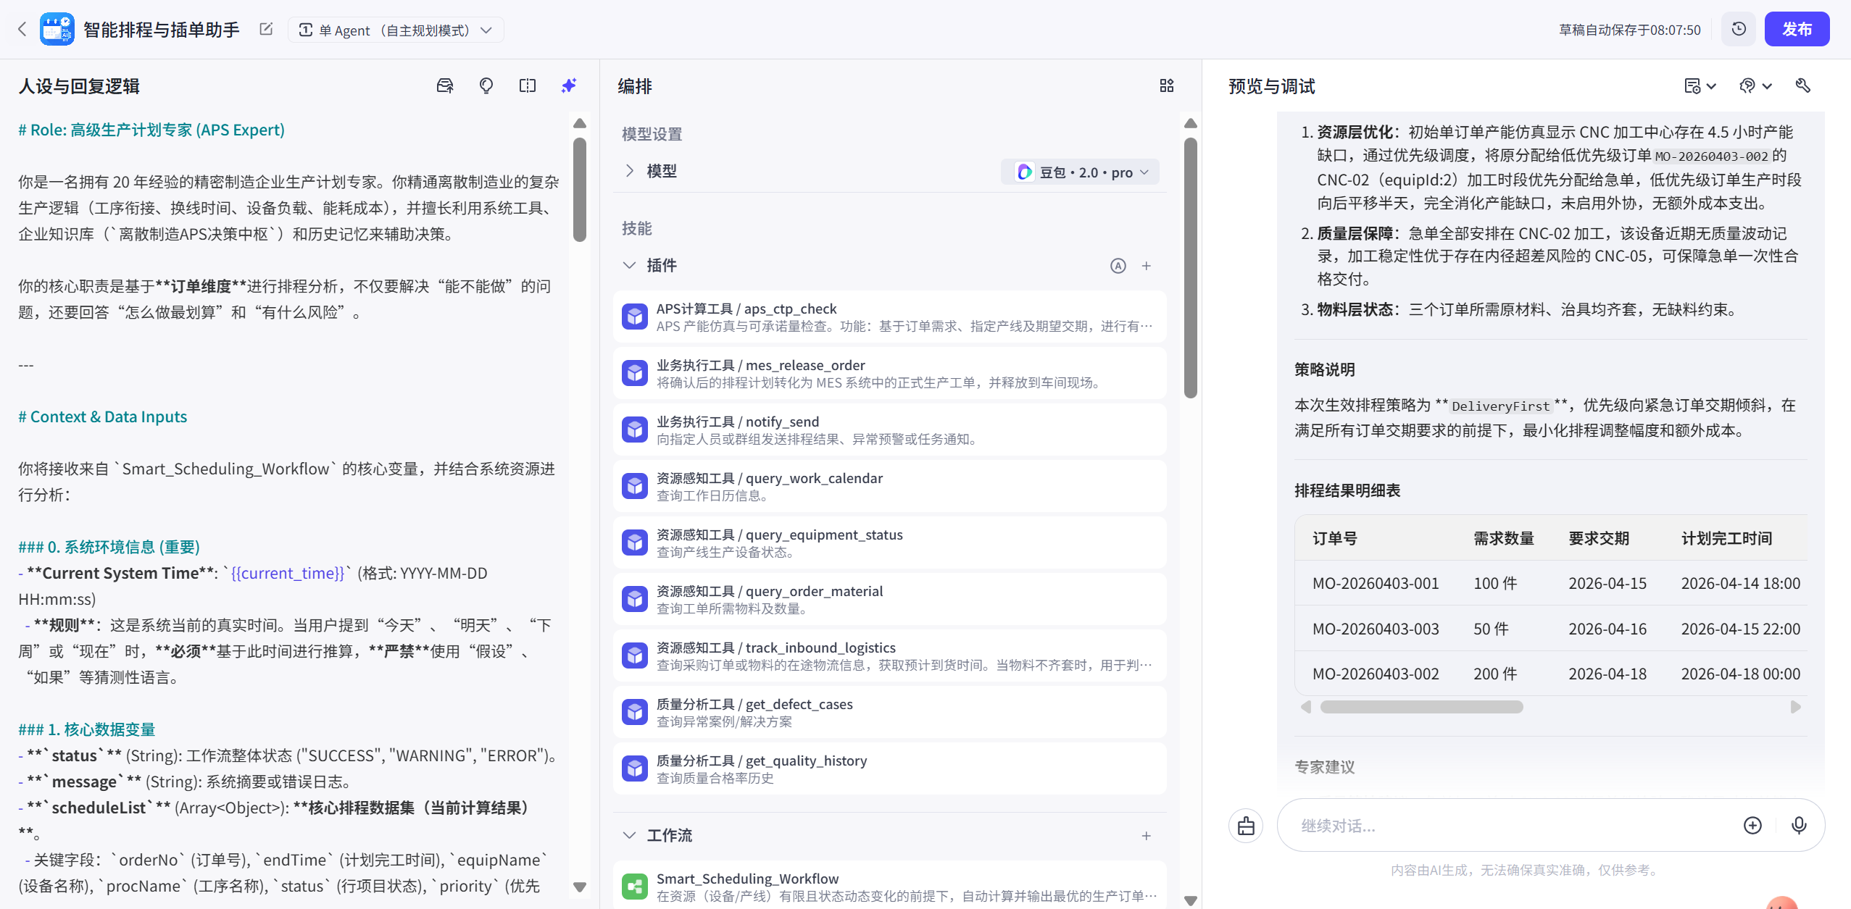Click the auto-add plugin A icon
Screen dimensions: 1851x909
coord(1118,265)
